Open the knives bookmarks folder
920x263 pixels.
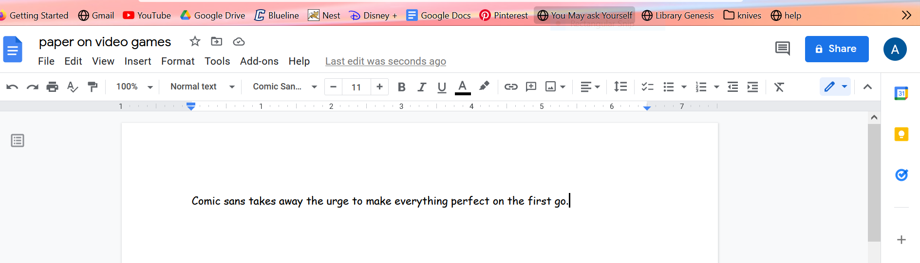click(742, 16)
